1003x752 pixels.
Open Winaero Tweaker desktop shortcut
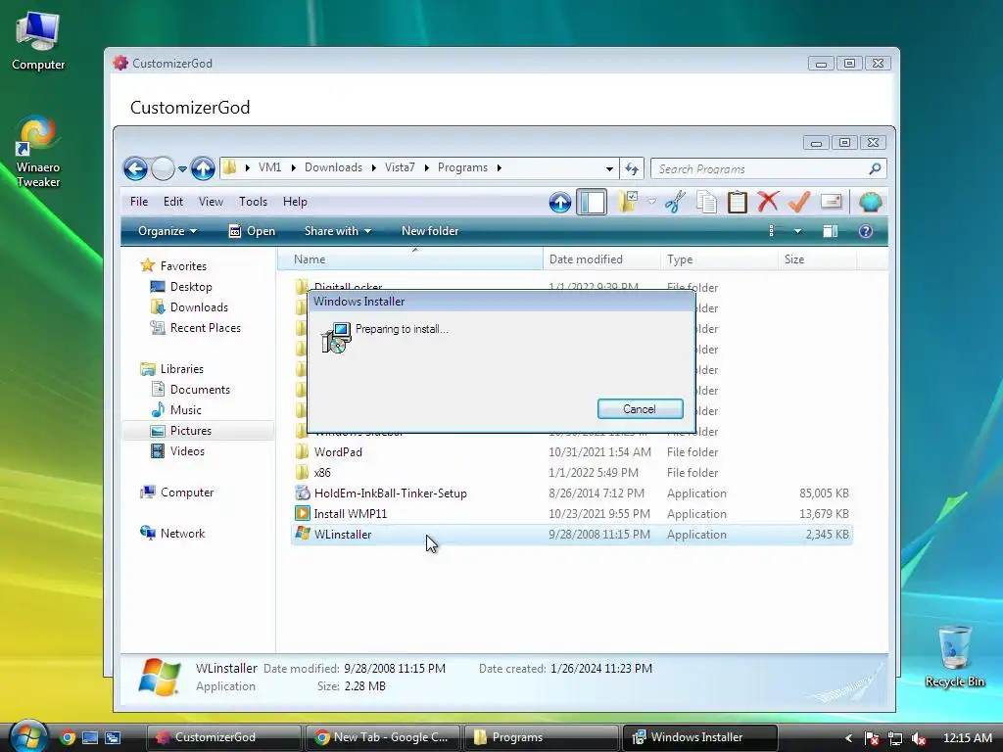coord(38,152)
